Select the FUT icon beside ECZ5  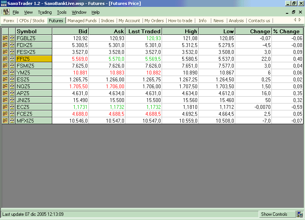click(x=12, y=107)
